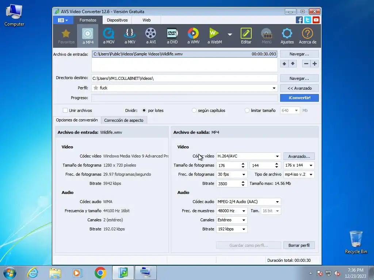The height and width of the screenshot is (280, 374).
Task: Open the 48000 Hz sample rate dropdown
Action: 232,211
